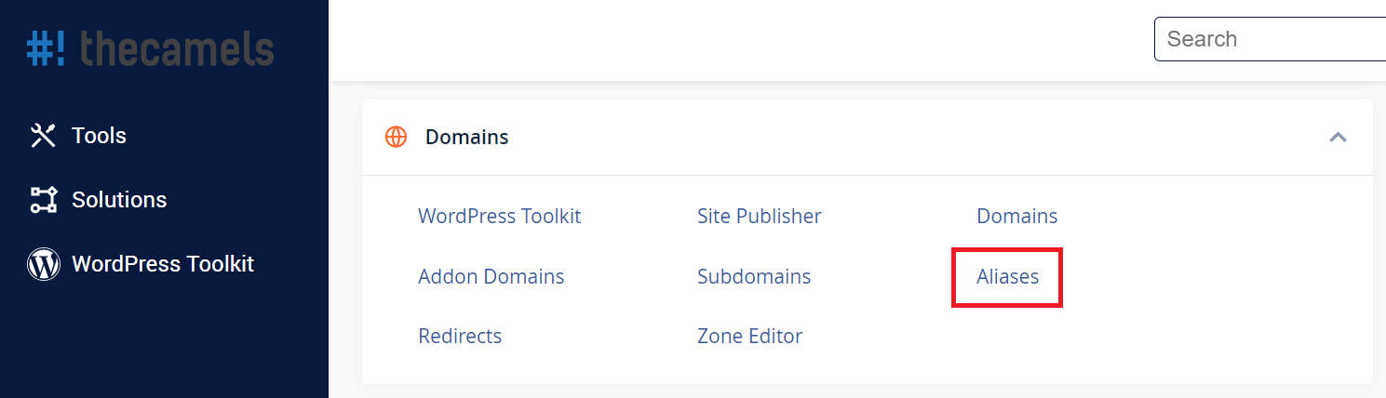The image size is (1386, 398).
Task: Click the orange globe icon beside Domains
Action: pos(397,138)
